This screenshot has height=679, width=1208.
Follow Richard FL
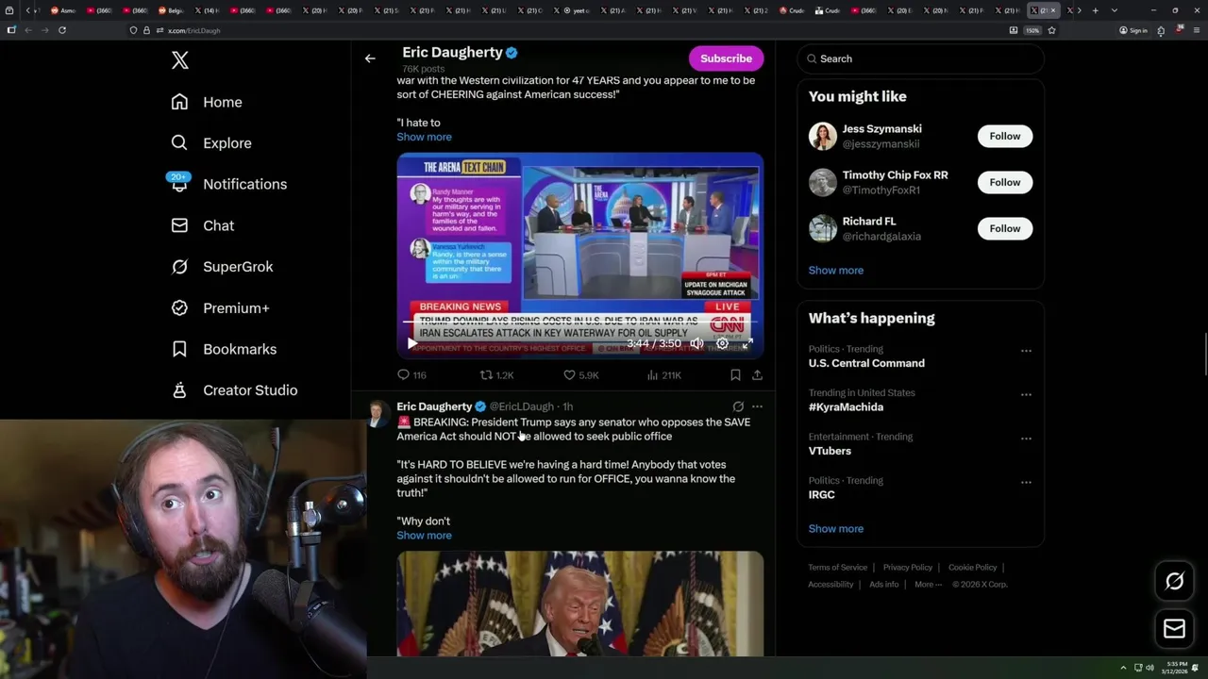[x=1005, y=228]
